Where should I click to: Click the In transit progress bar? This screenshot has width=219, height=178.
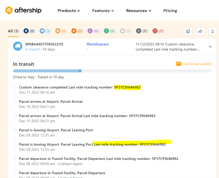112,71
